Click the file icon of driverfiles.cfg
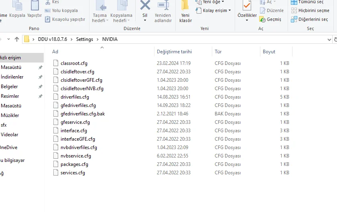Screen dimensions: 337x212 (56, 97)
